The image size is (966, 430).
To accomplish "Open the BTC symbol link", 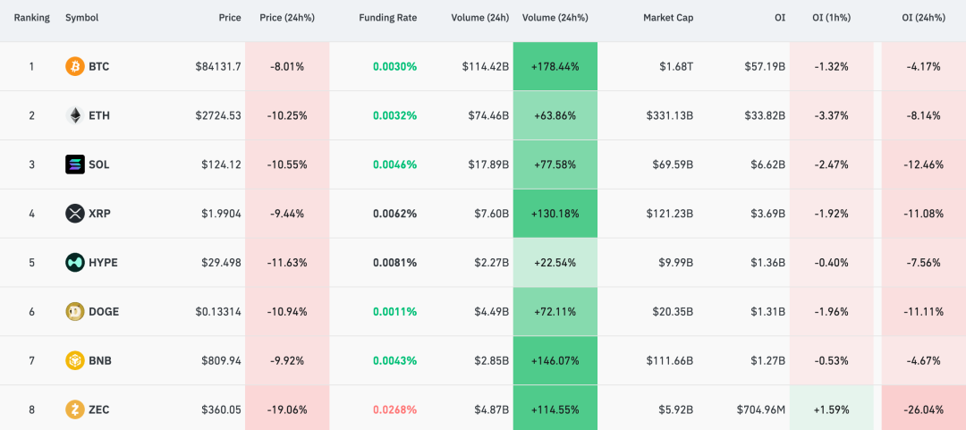I will pos(98,66).
